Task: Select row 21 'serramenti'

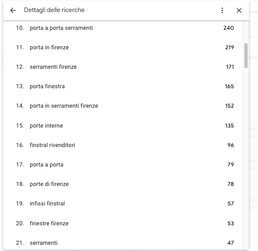Action: click(x=125, y=242)
